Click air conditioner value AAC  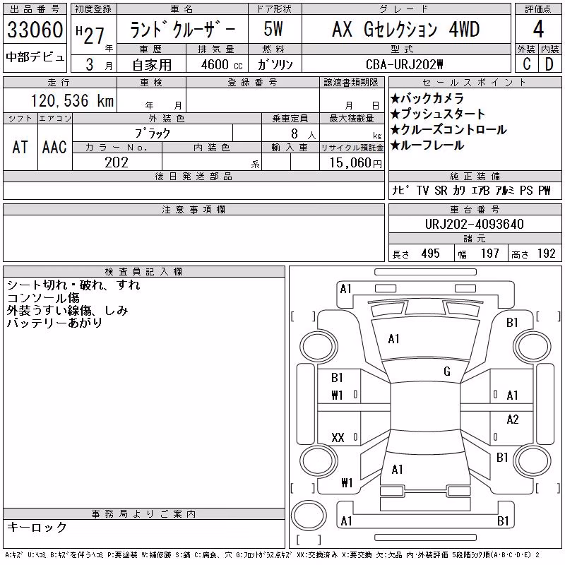[54, 147]
